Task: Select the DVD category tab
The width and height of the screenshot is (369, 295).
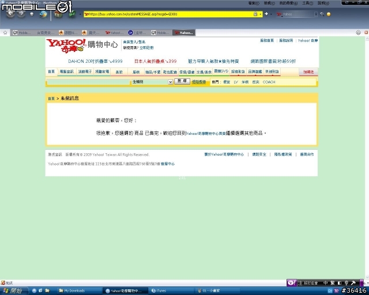Action: (221, 71)
